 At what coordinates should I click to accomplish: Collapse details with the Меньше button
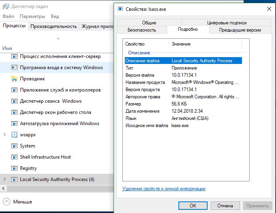18,202
